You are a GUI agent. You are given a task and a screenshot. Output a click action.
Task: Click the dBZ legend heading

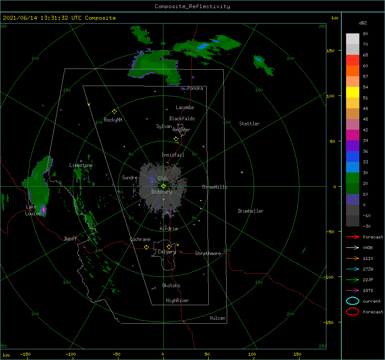click(x=363, y=23)
